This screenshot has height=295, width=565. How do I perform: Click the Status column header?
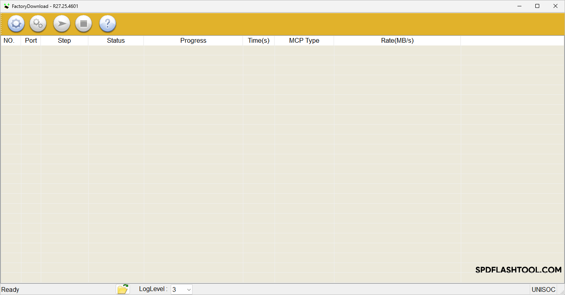(x=116, y=40)
